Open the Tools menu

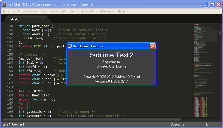tap(74, 11)
